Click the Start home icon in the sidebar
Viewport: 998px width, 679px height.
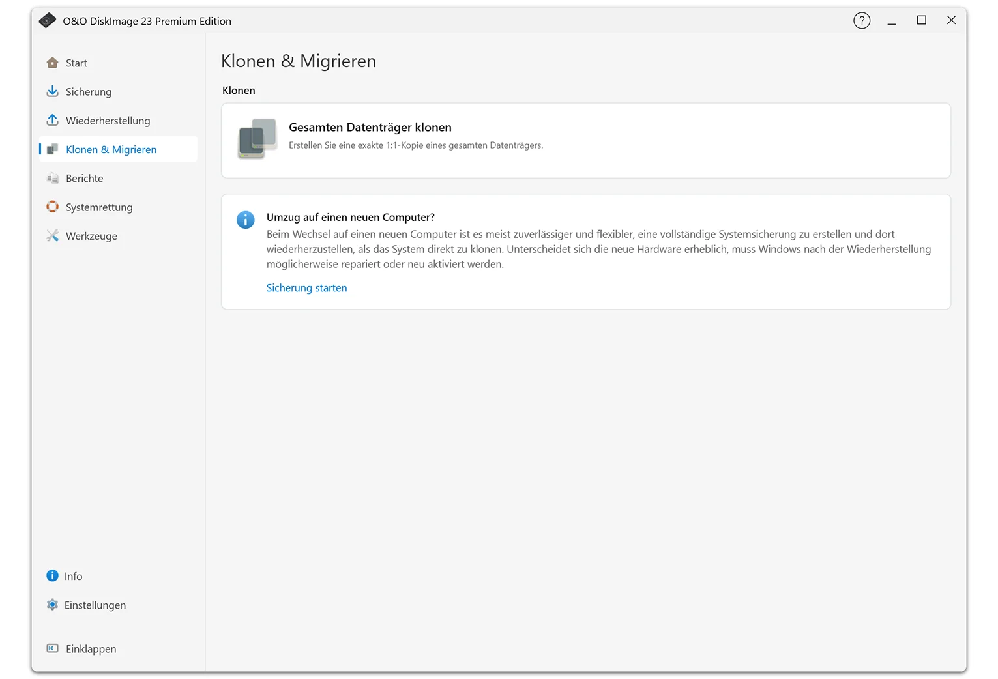(53, 63)
